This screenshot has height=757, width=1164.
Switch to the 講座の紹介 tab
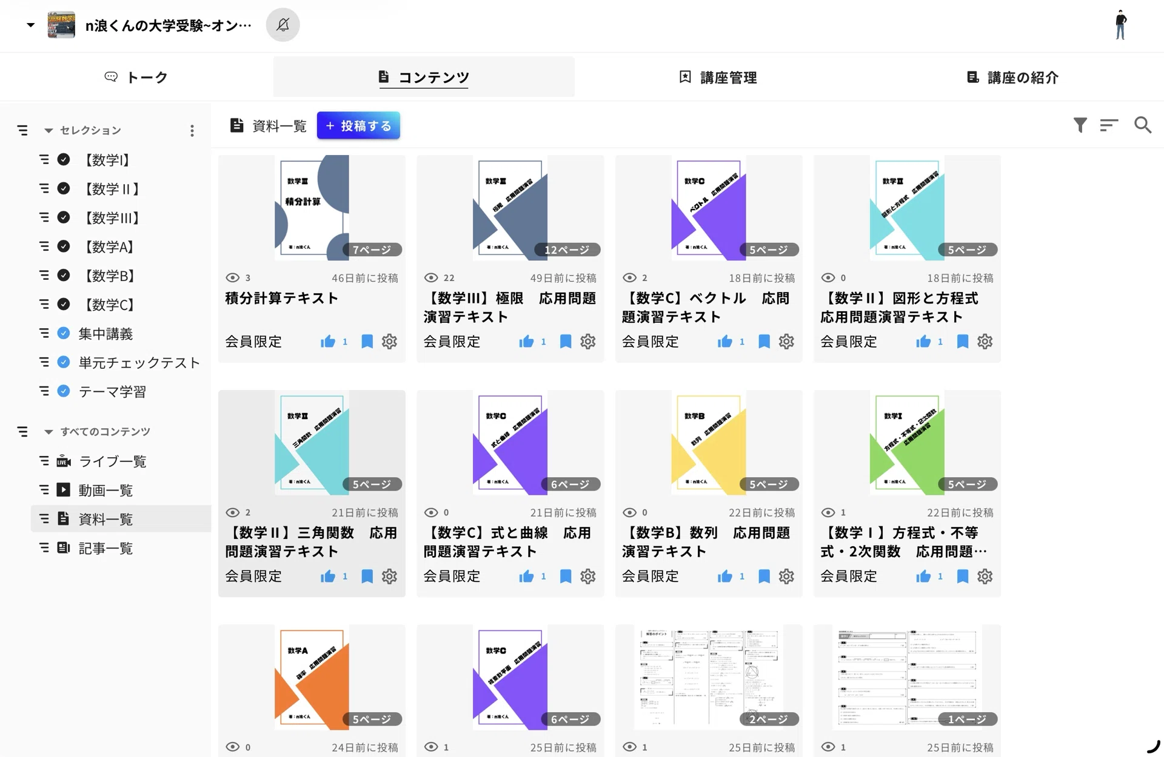[x=1012, y=77]
